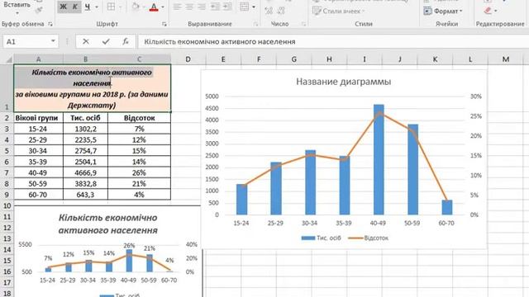Screen dimensions: 529x297
Task: Open Стили ячеек cell styles menu
Action: 339,11
